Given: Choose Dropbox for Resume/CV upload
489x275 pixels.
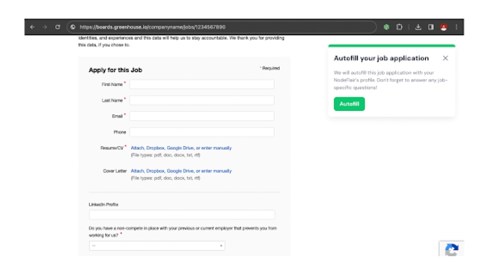Looking at the screenshot, I should [156, 148].
